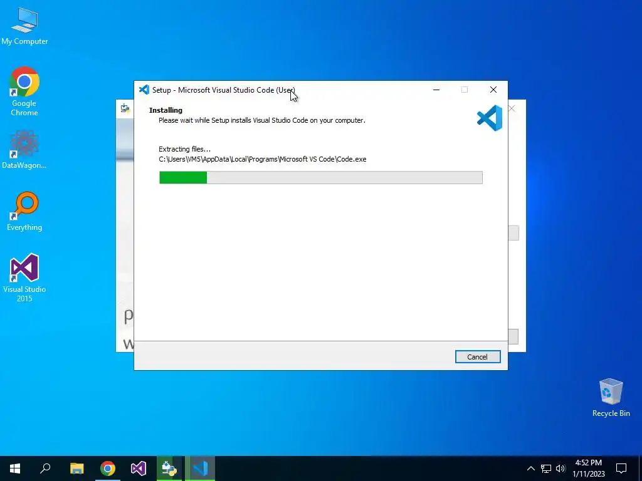Viewport: 642px width, 481px height.
Task: Click the VS Code logo in setup header
Action: 490,118
